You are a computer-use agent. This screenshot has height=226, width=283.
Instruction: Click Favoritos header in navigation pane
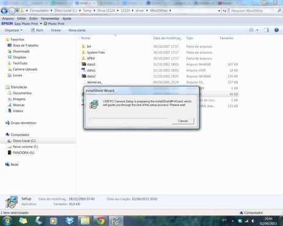point(15,39)
